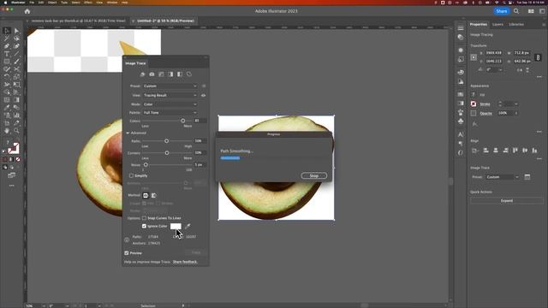Click the Share button
Viewport: 548px width, 308px height.
pyautogui.click(x=502, y=11)
